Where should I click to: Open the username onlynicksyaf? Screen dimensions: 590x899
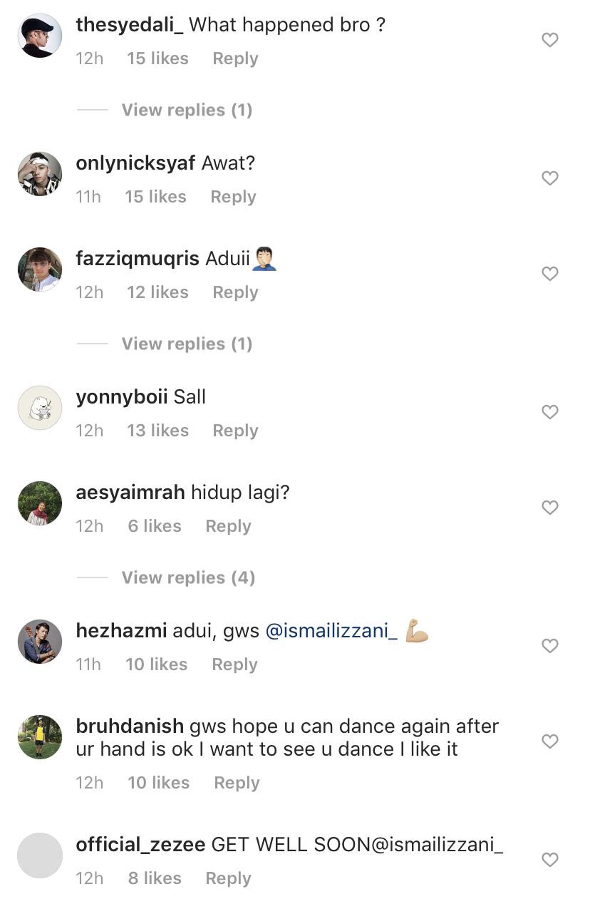[135, 163]
